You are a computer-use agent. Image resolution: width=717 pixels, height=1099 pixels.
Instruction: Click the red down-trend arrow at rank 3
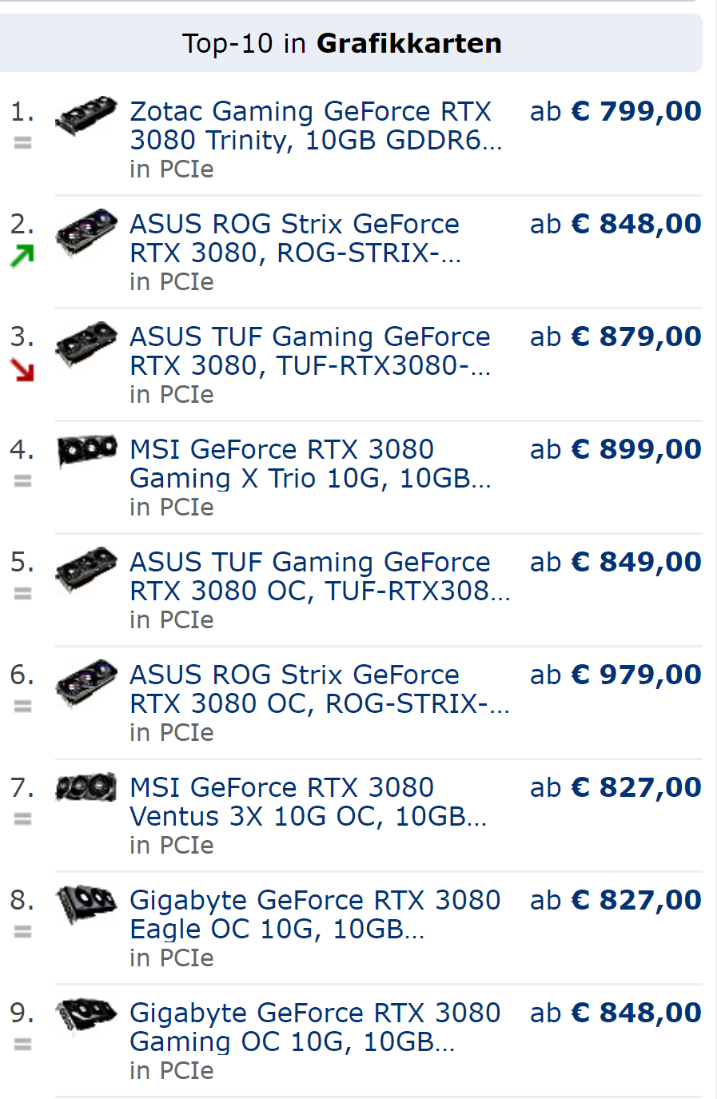[x=22, y=369]
